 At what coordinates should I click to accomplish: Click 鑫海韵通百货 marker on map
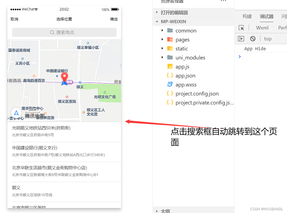pos(34,76)
